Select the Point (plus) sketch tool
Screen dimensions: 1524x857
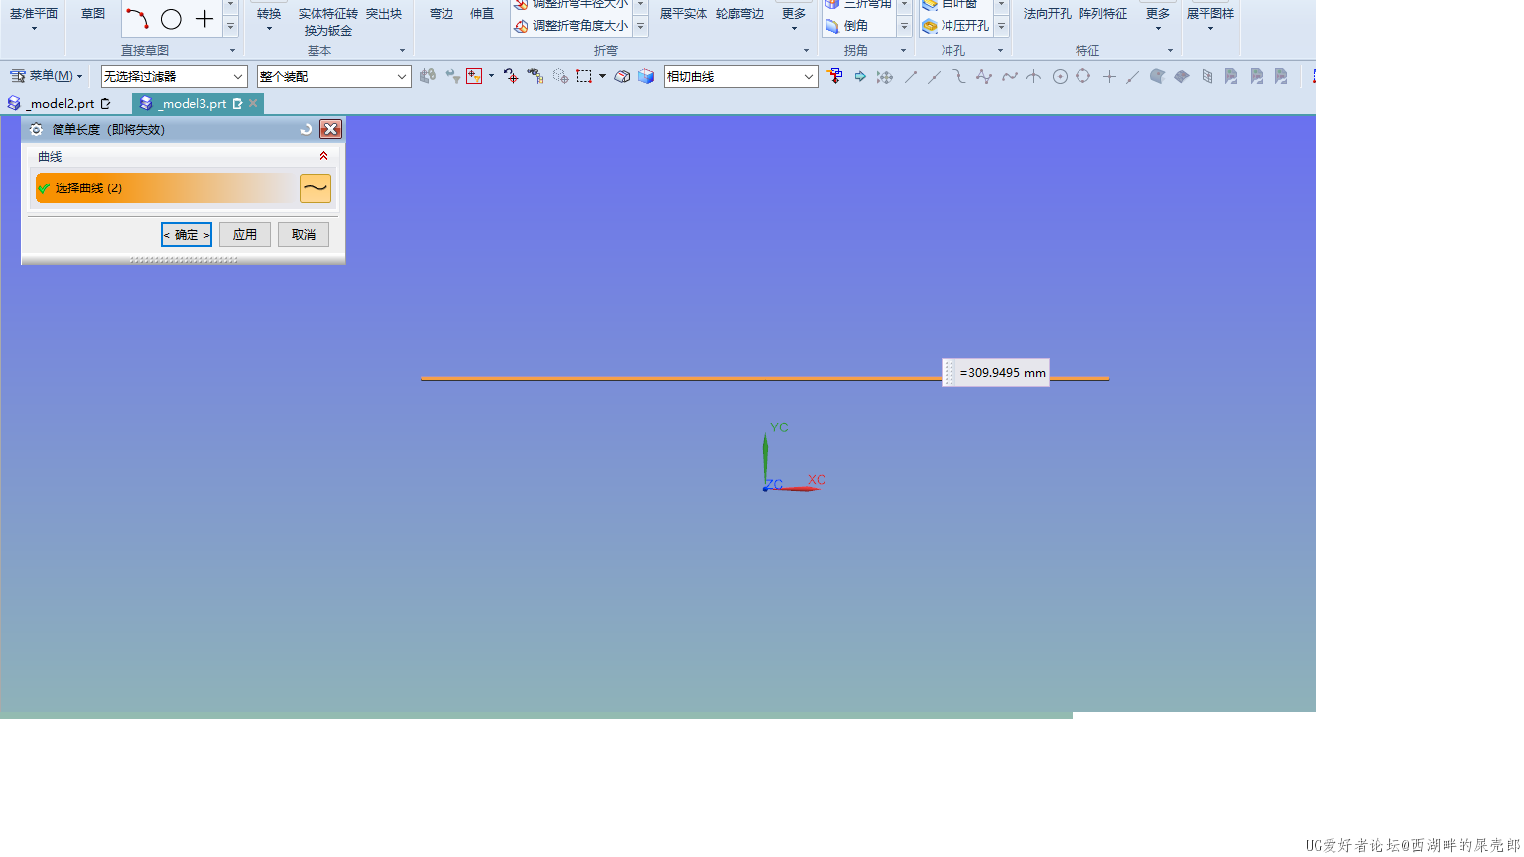(x=204, y=19)
